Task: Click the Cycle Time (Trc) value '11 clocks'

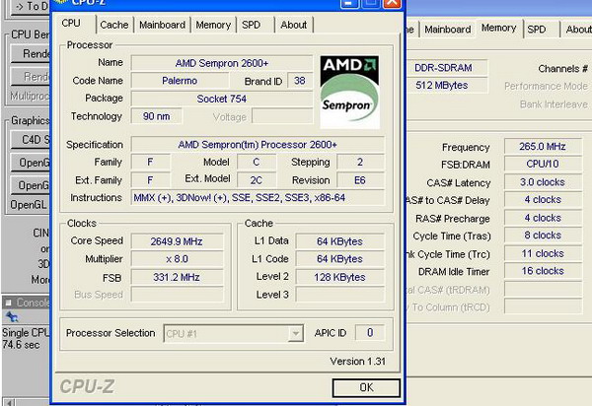Action: click(543, 253)
